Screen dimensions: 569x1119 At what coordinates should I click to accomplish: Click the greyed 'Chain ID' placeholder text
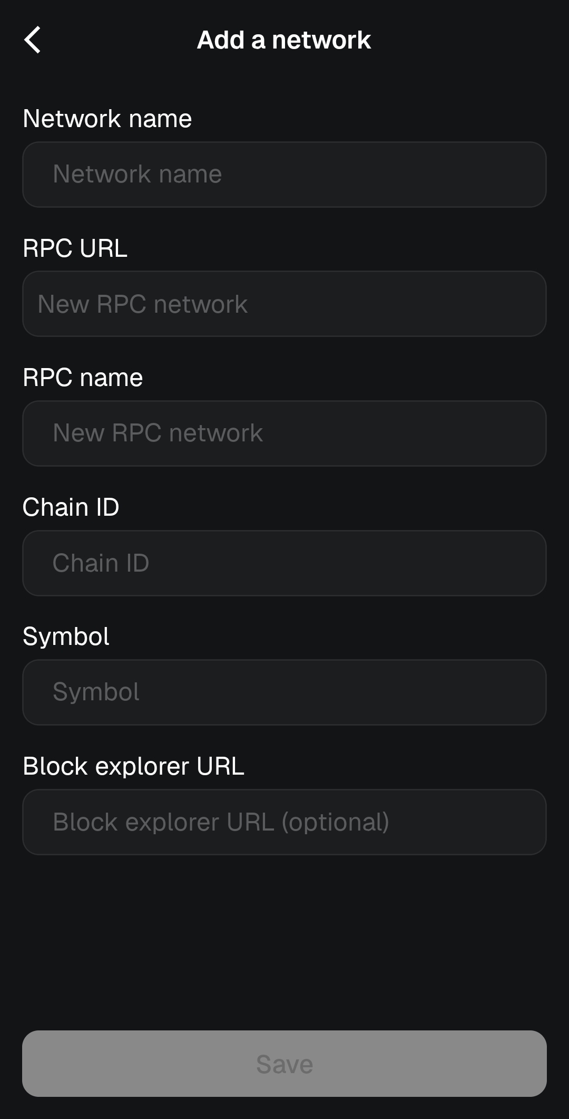coord(101,563)
